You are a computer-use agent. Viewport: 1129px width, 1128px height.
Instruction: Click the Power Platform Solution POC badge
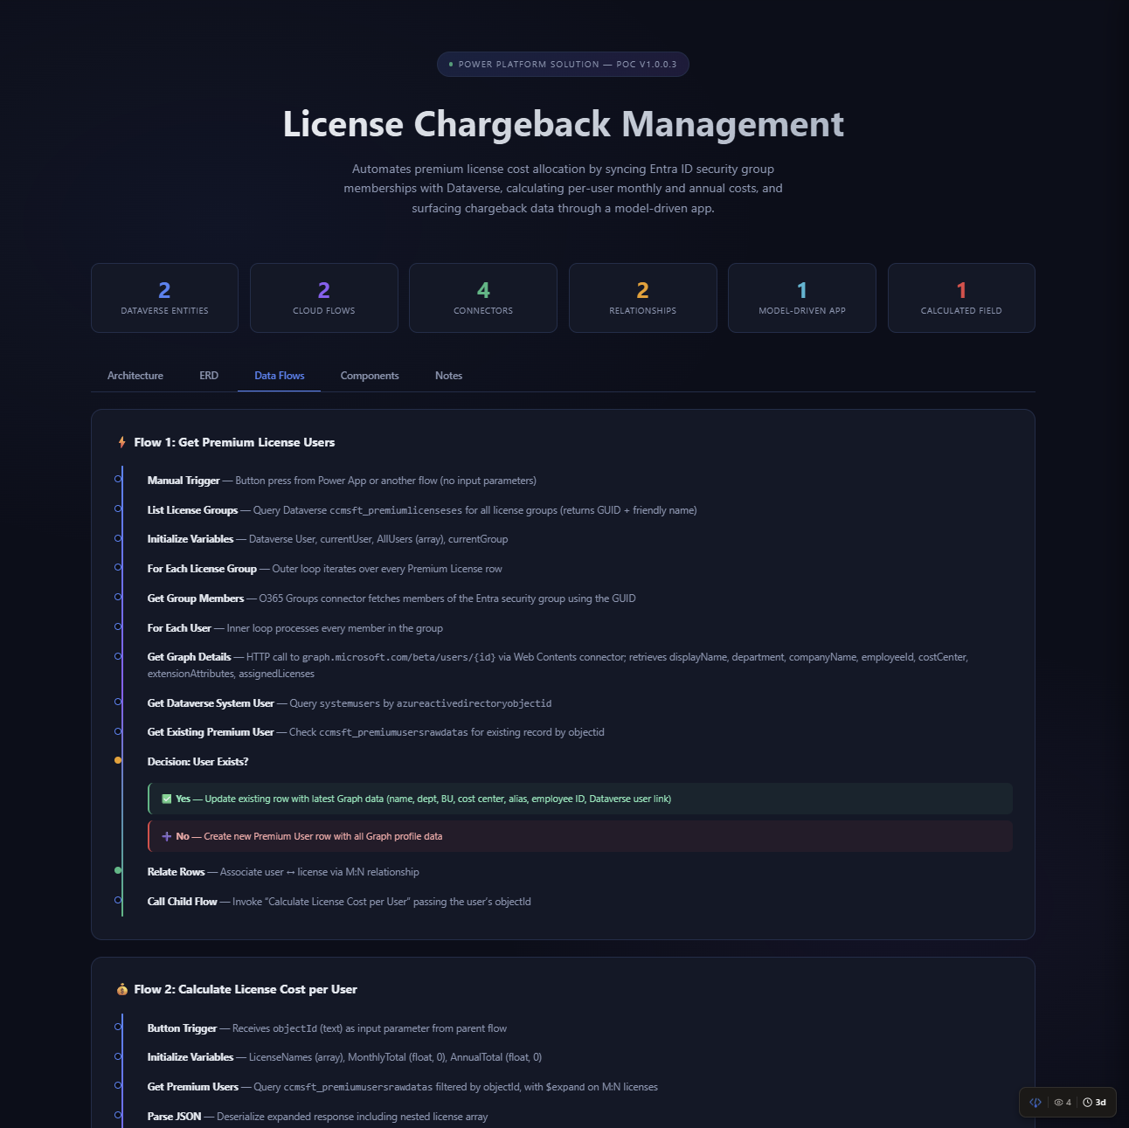(x=562, y=64)
